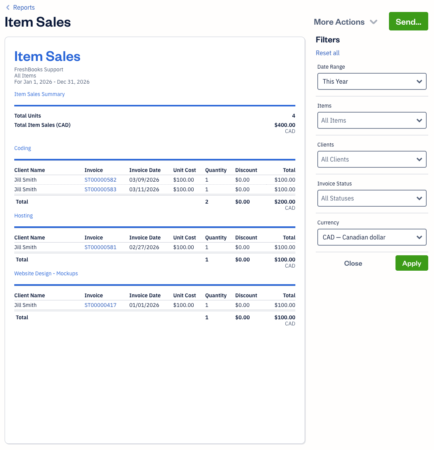The width and height of the screenshot is (434, 450).
Task: Click the green Send button
Action: click(x=408, y=21)
